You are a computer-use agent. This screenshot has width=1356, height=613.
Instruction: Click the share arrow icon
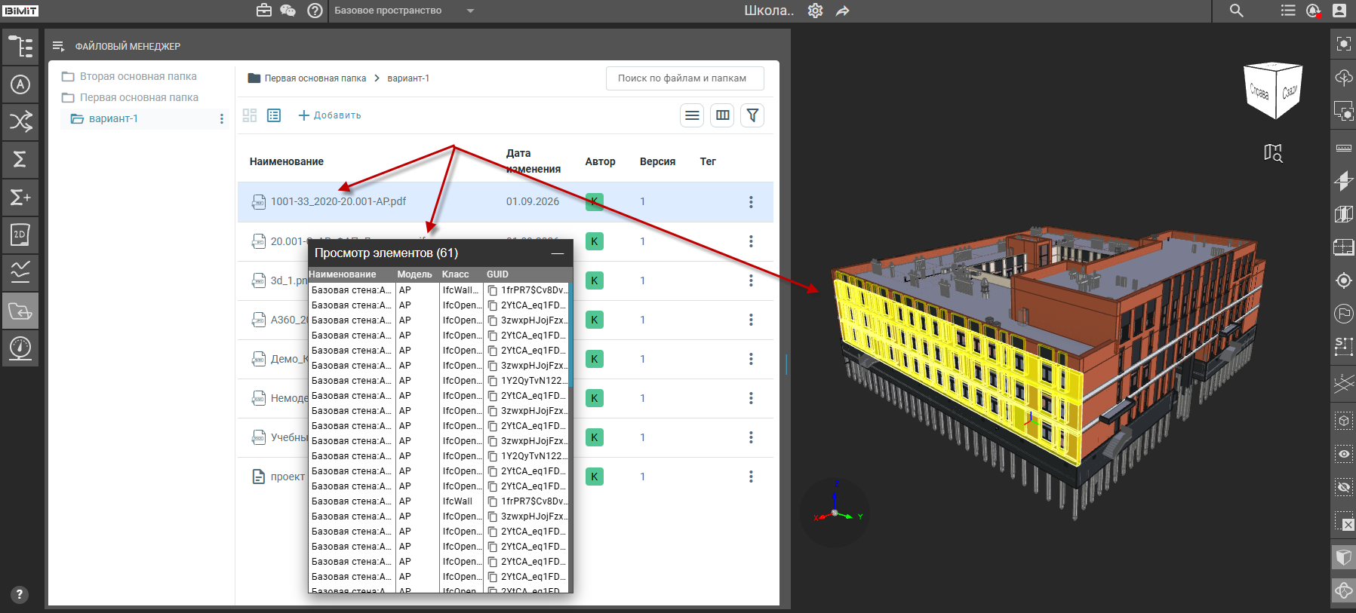coord(842,11)
